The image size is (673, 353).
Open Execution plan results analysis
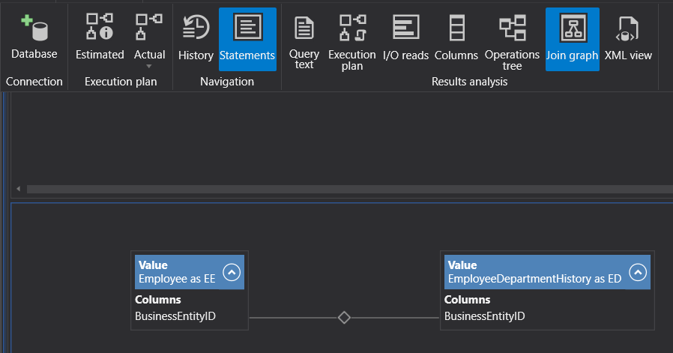pyautogui.click(x=351, y=40)
